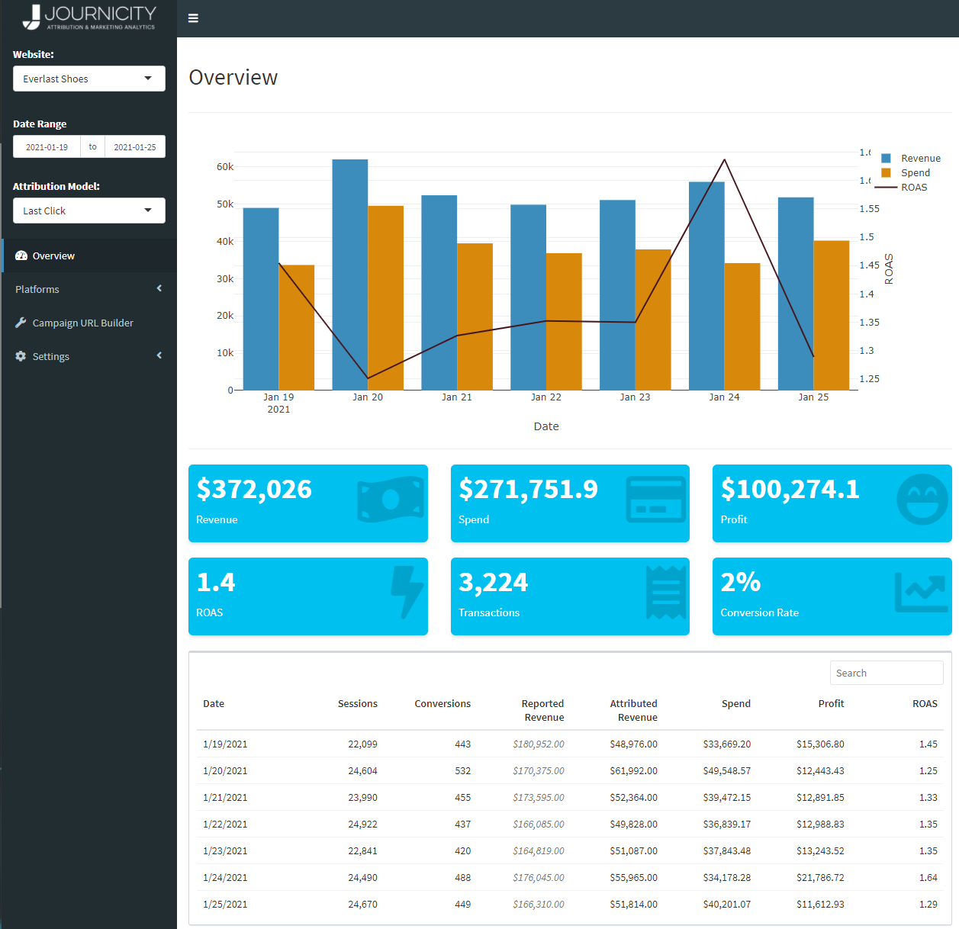Open the Settings sidebar menu item
The width and height of the screenshot is (959, 929).
[x=89, y=356]
